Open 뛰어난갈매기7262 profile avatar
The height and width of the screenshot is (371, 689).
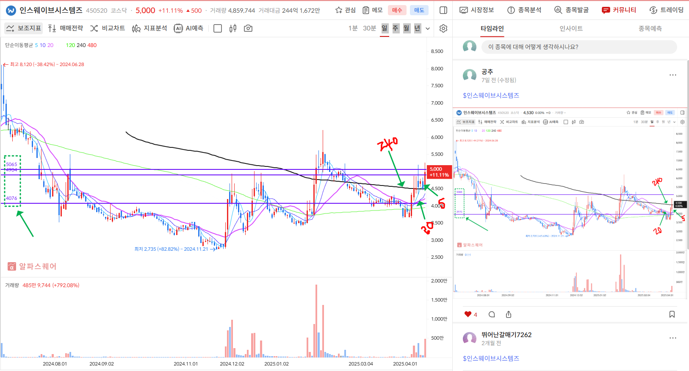(470, 339)
